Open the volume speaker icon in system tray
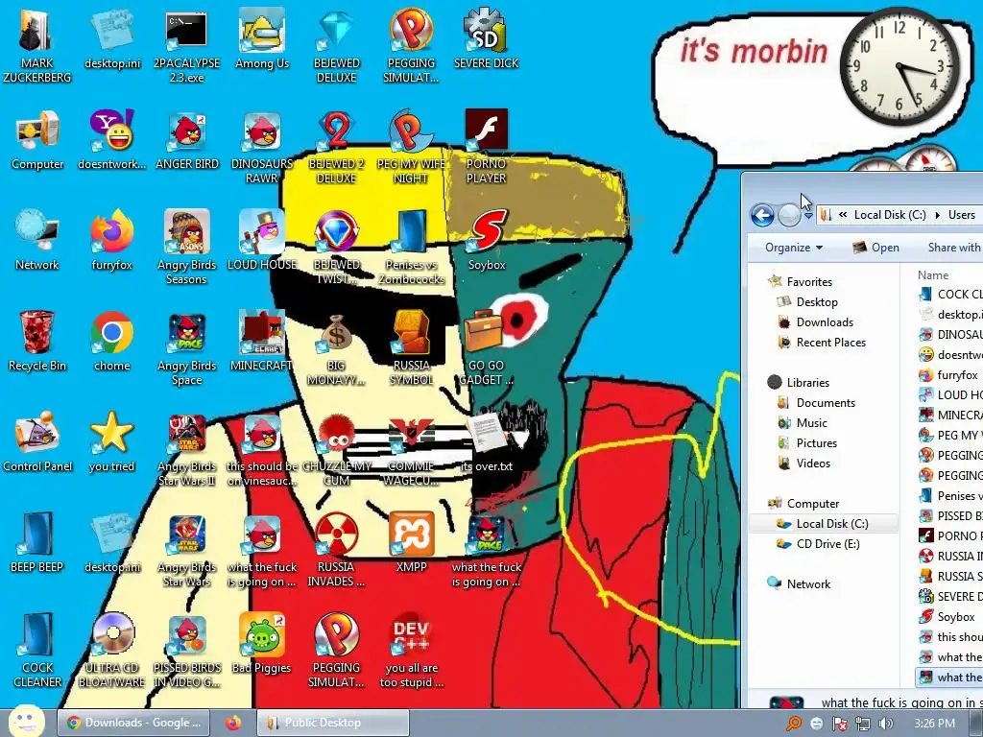The height and width of the screenshot is (737, 983). [886, 724]
